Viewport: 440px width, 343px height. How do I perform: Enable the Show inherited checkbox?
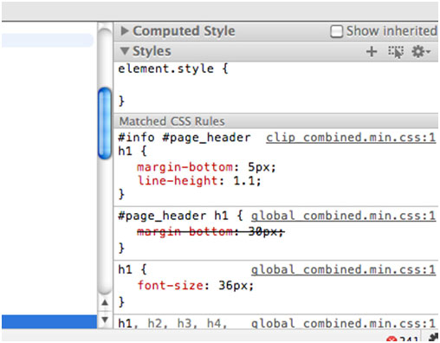(x=337, y=31)
